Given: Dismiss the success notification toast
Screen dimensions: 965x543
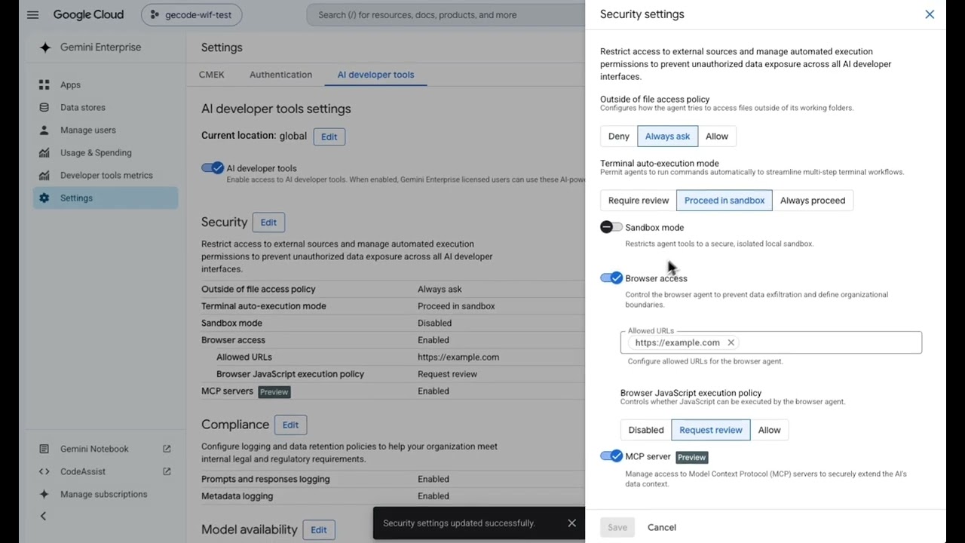Looking at the screenshot, I should pyautogui.click(x=571, y=523).
